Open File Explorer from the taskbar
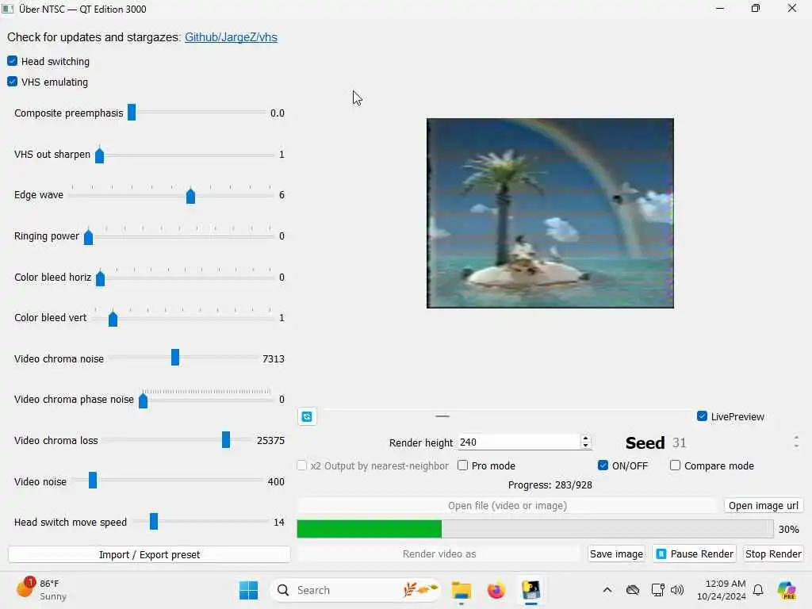The width and height of the screenshot is (812, 609). point(461,590)
